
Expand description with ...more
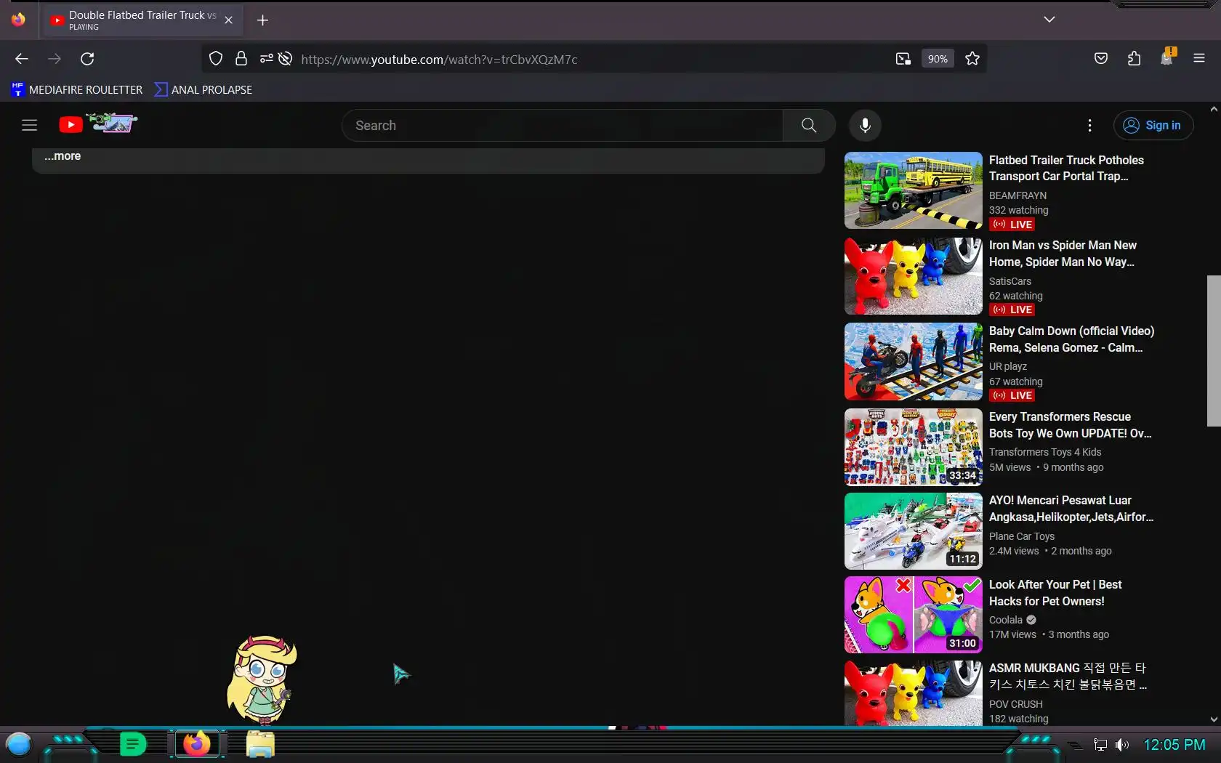pyautogui.click(x=63, y=156)
